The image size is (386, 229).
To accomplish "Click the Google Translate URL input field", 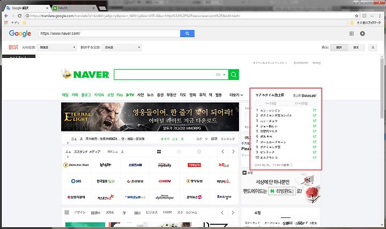I will (x=109, y=33).
